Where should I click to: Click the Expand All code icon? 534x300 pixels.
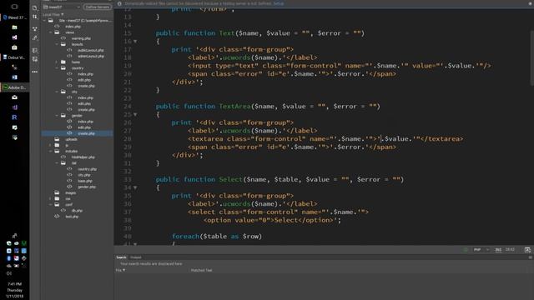35,29
